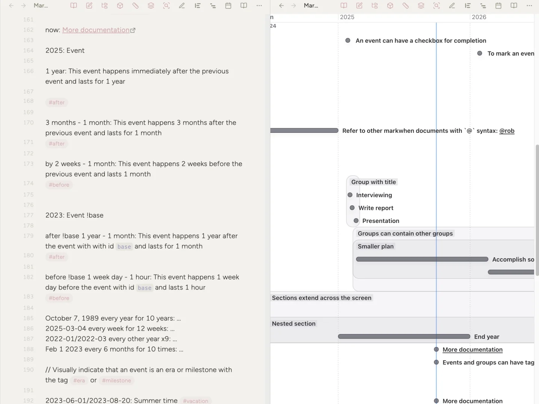Select the ruler icon in right pane toolbar

pos(405,6)
